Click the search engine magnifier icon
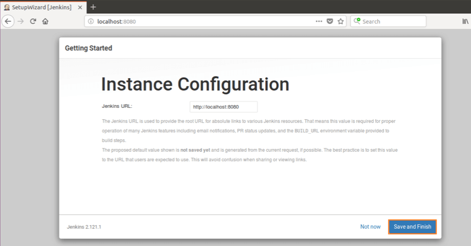471x246 pixels. pyautogui.click(x=357, y=21)
